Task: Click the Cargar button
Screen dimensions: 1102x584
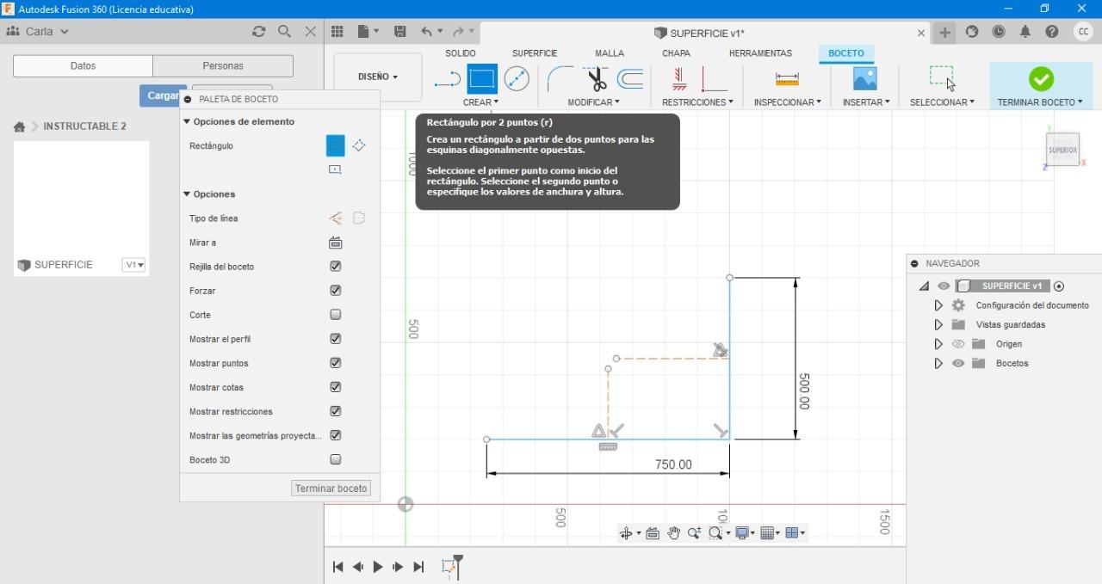Action: (x=163, y=95)
